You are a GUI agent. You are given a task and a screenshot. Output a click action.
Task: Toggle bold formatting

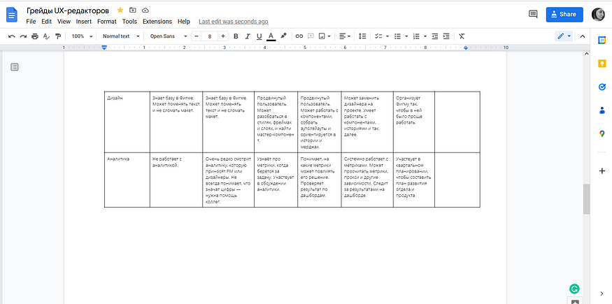(236, 36)
